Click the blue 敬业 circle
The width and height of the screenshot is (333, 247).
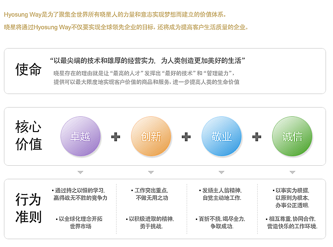click(222, 136)
